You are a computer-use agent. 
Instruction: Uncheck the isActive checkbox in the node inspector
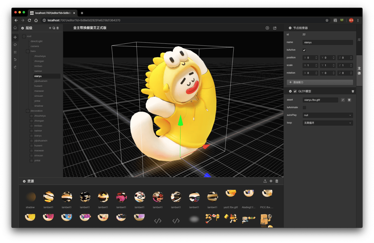pos(304,50)
